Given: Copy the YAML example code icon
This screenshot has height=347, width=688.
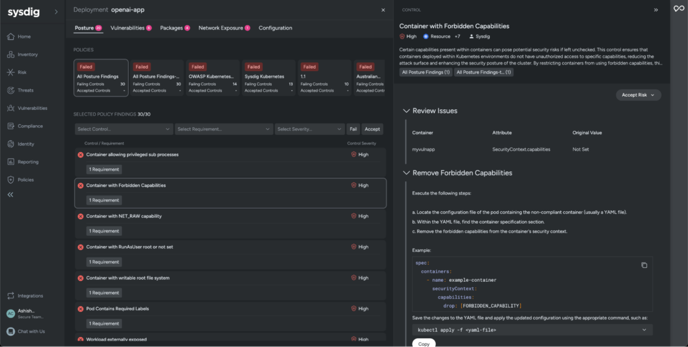Looking at the screenshot, I should 644,265.
